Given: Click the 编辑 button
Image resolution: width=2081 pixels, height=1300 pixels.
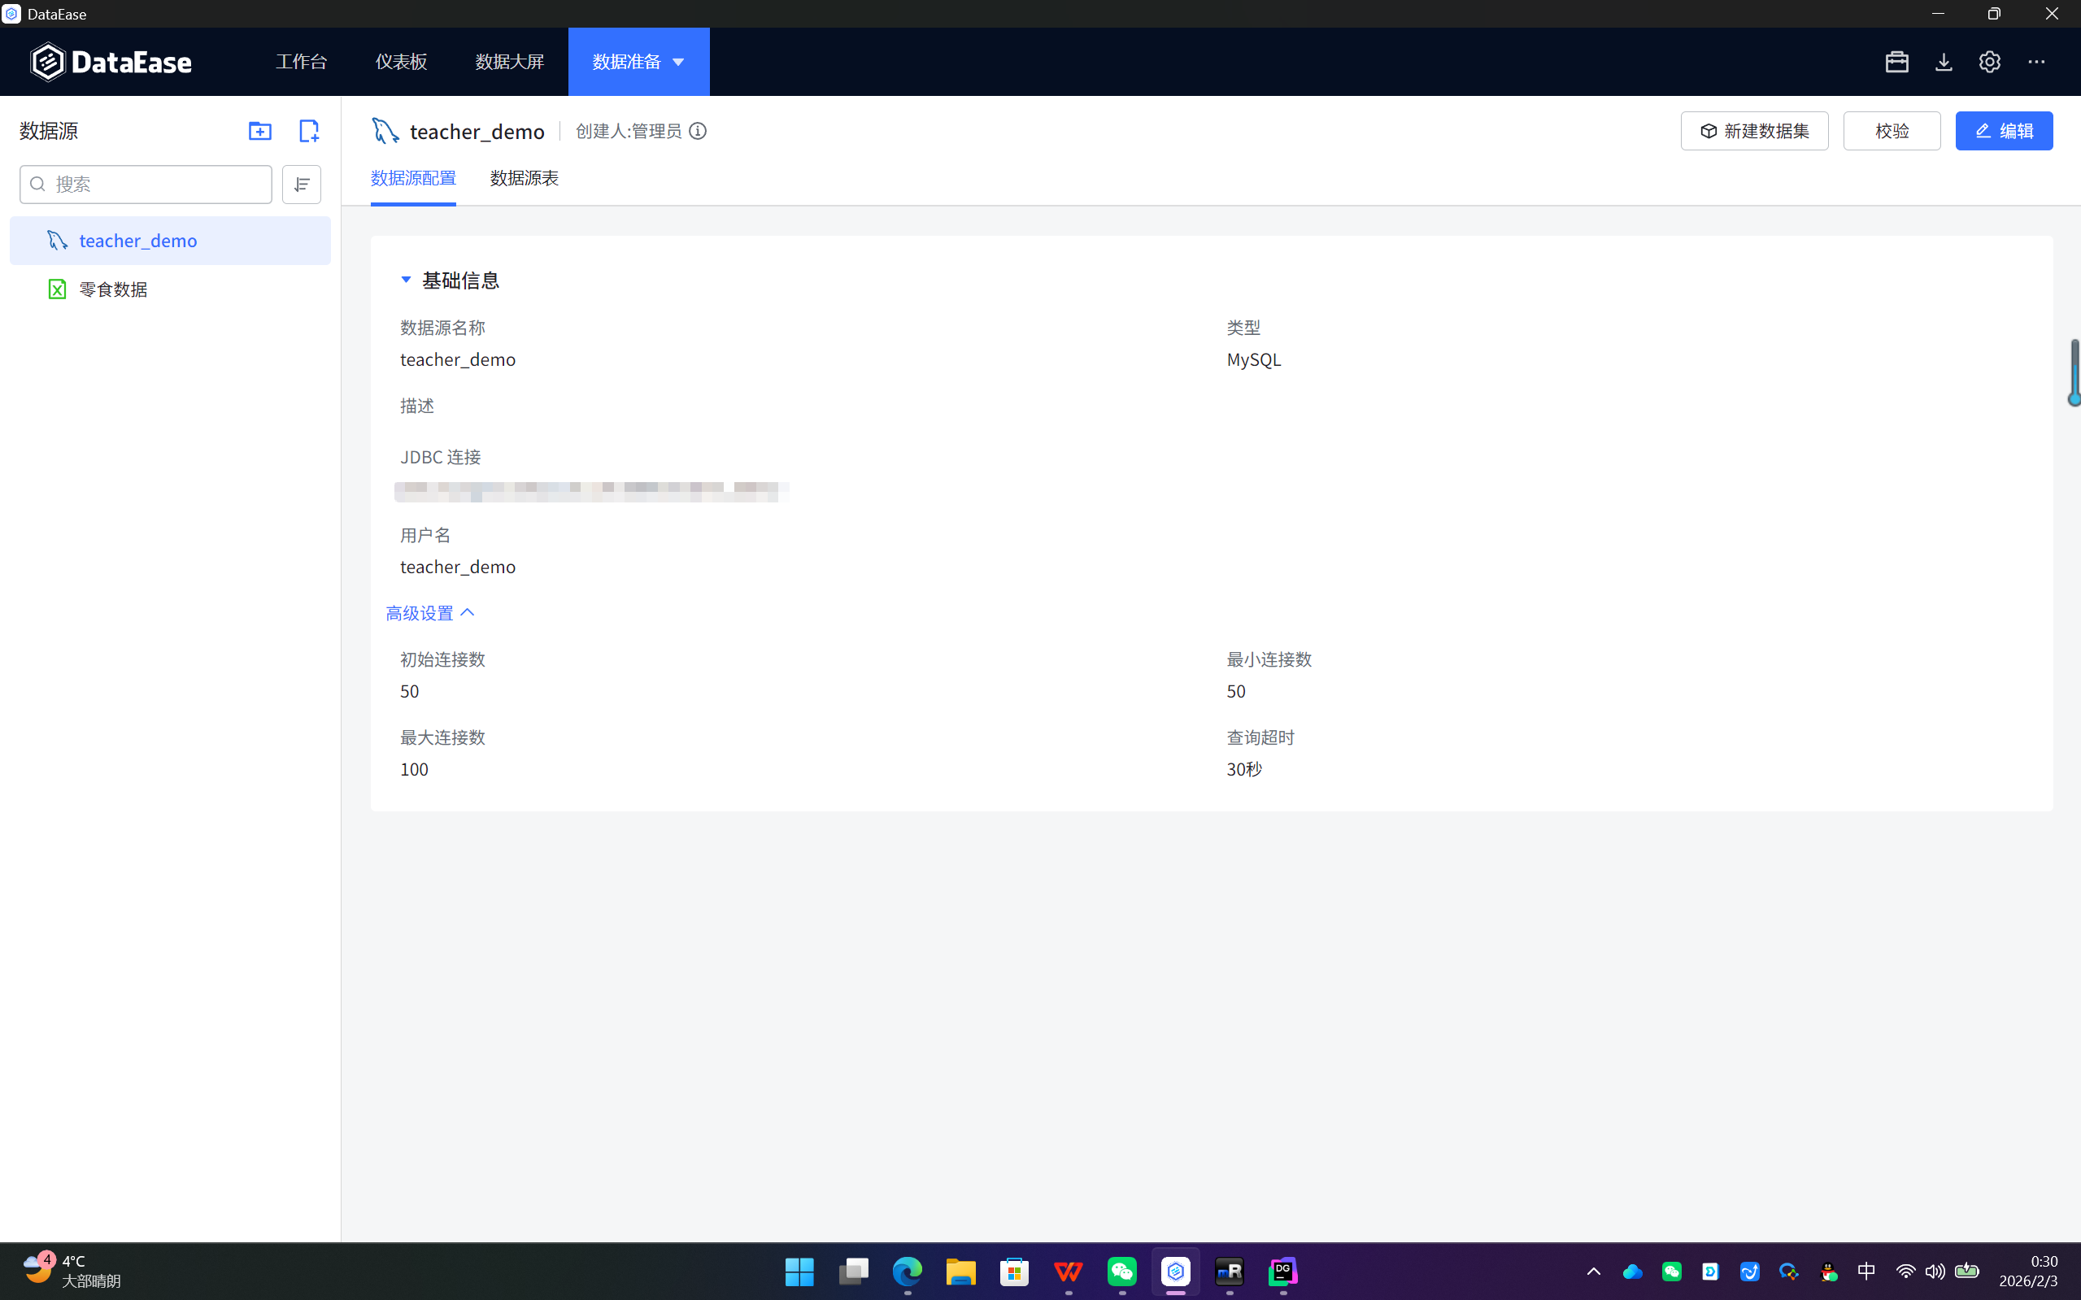Looking at the screenshot, I should tap(2004, 131).
